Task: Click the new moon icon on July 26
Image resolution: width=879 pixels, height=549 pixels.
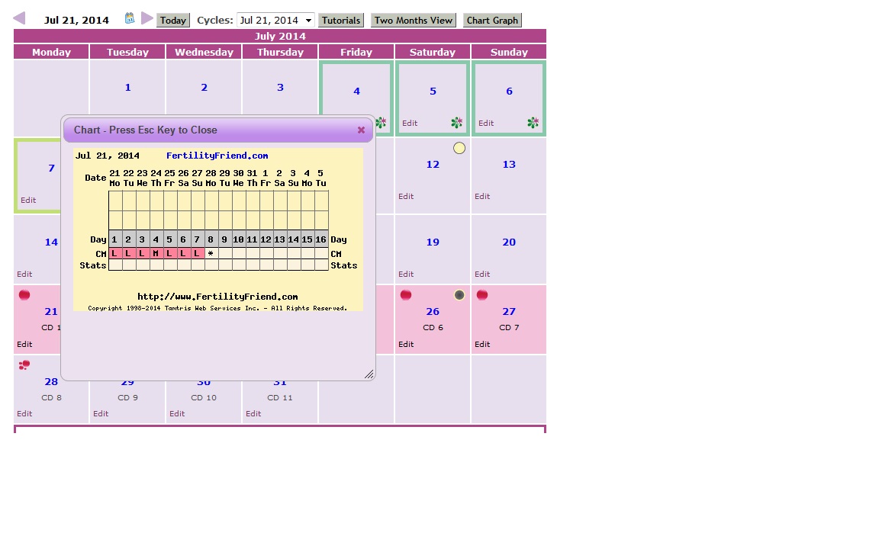Action: click(x=459, y=295)
